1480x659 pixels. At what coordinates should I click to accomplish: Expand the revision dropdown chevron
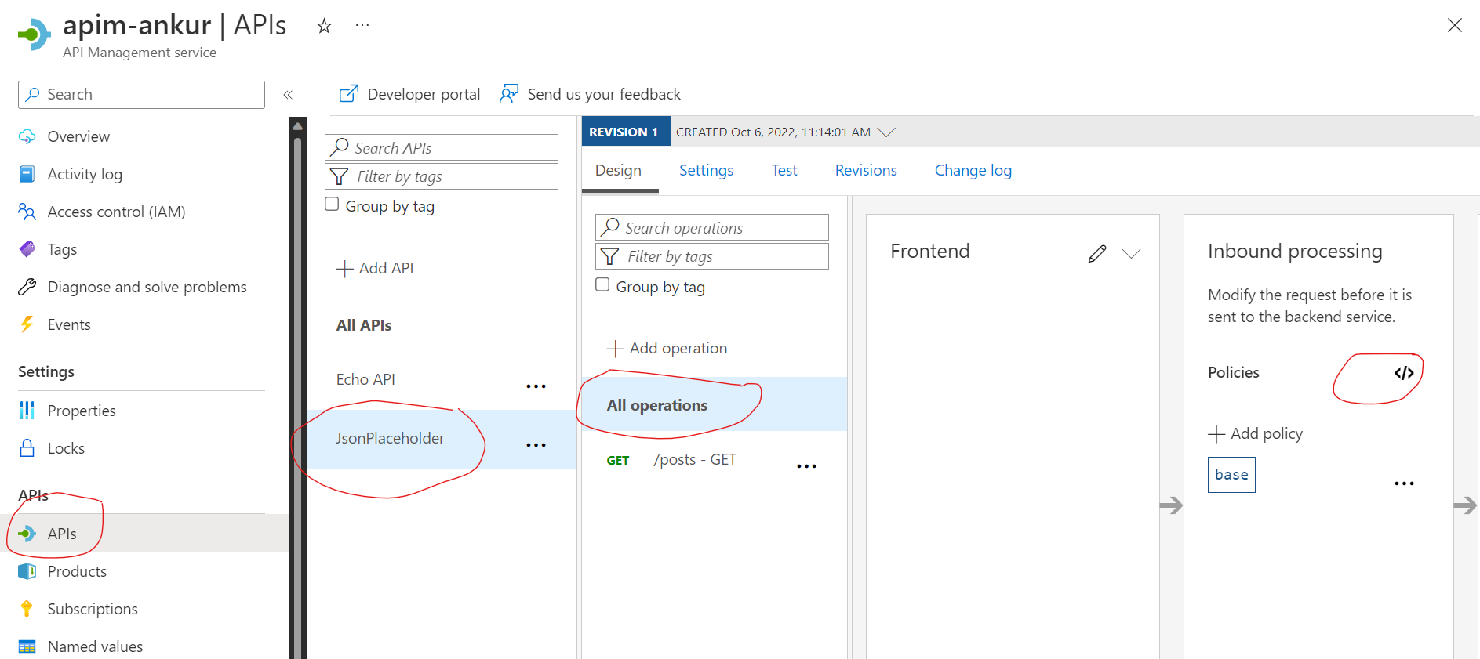coord(886,132)
